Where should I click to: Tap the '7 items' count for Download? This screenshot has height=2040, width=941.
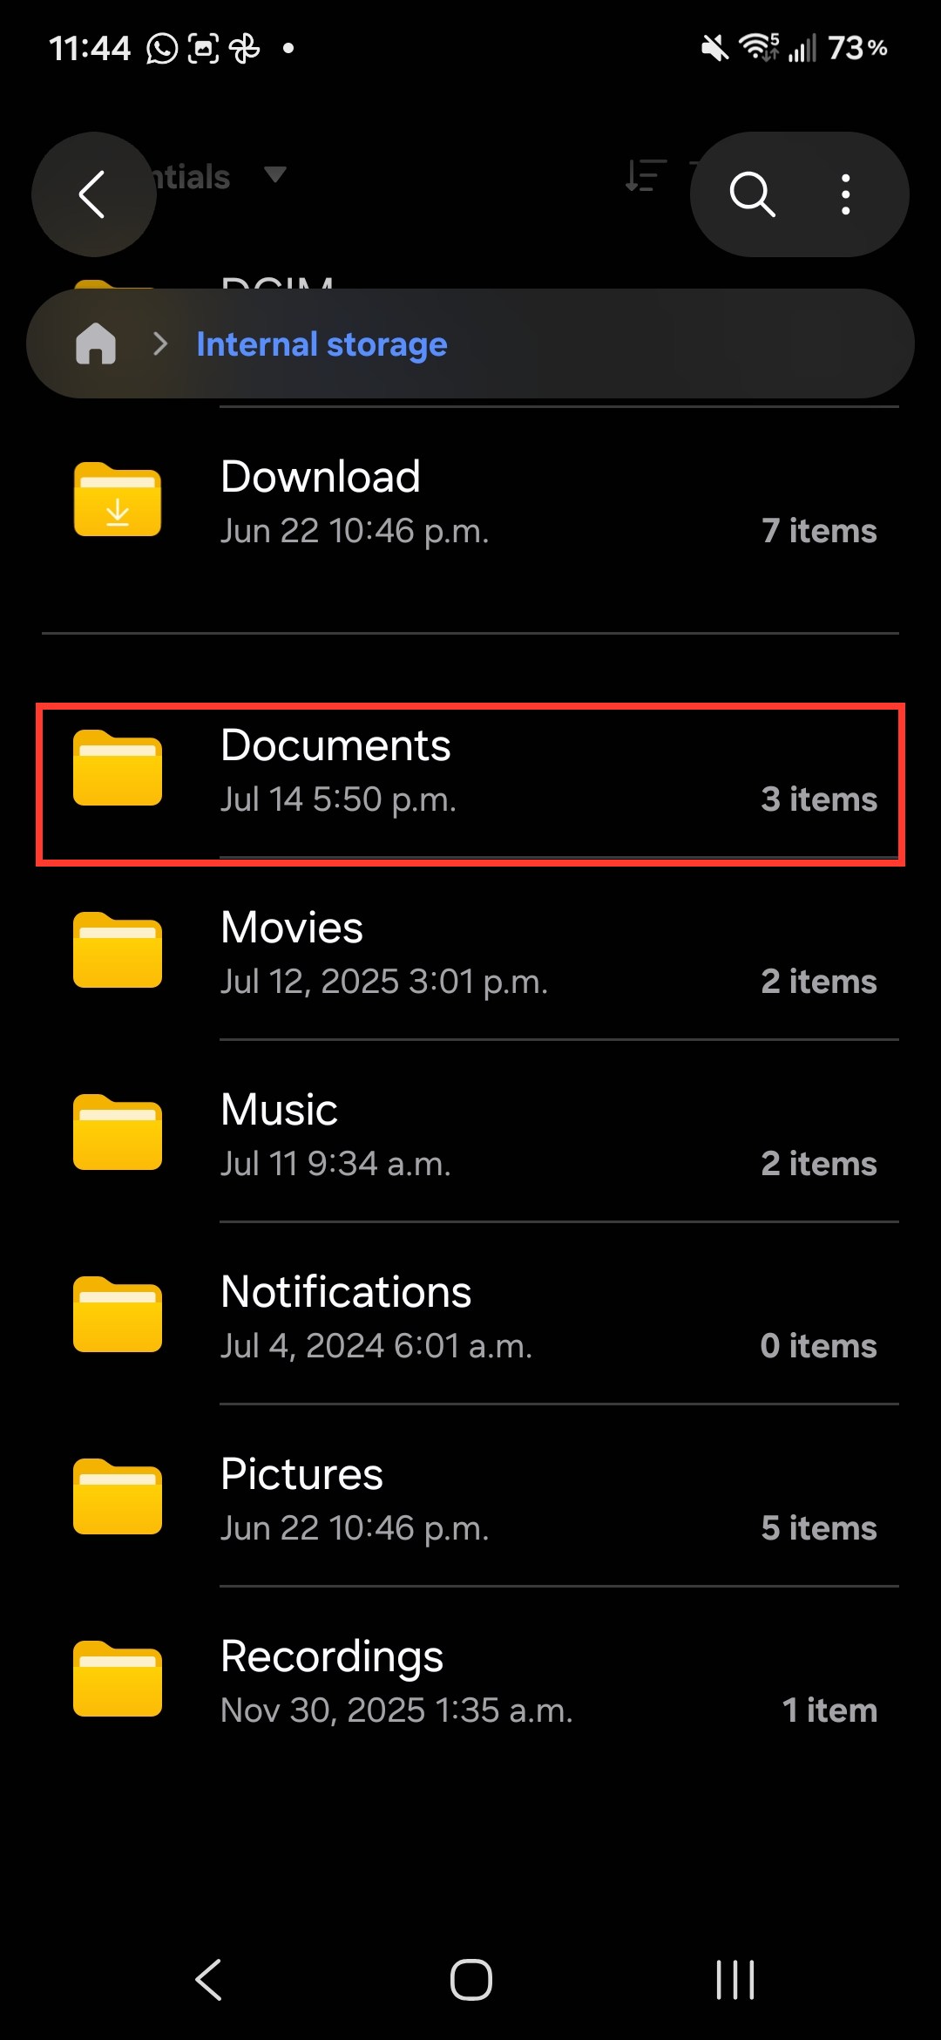tap(819, 531)
